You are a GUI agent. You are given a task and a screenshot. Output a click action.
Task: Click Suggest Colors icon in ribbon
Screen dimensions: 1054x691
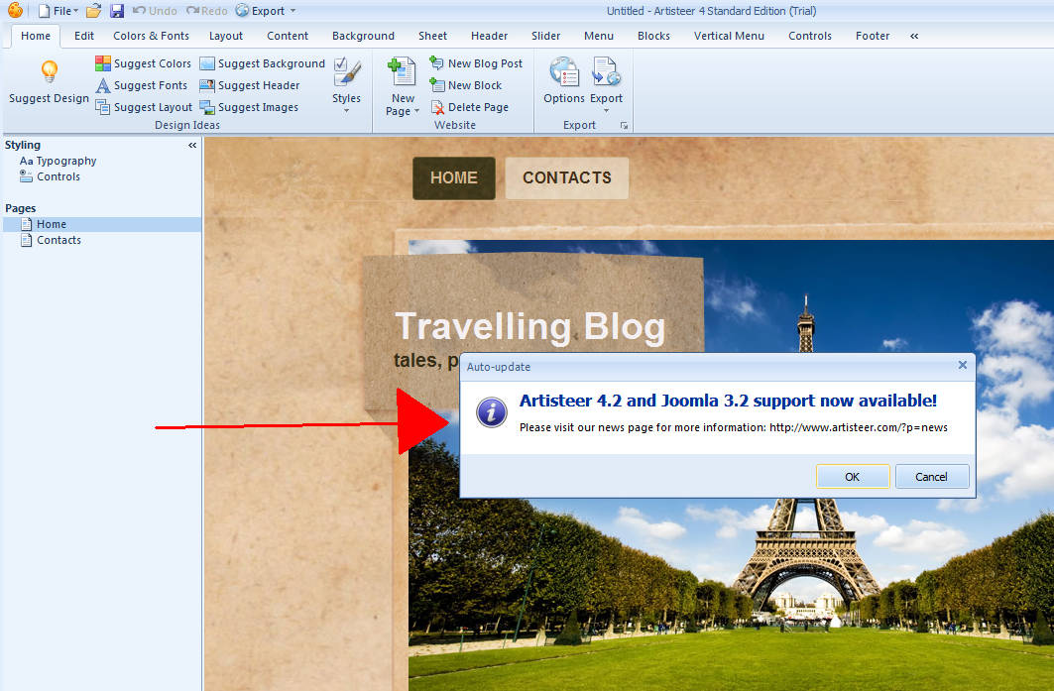pyautogui.click(x=103, y=63)
